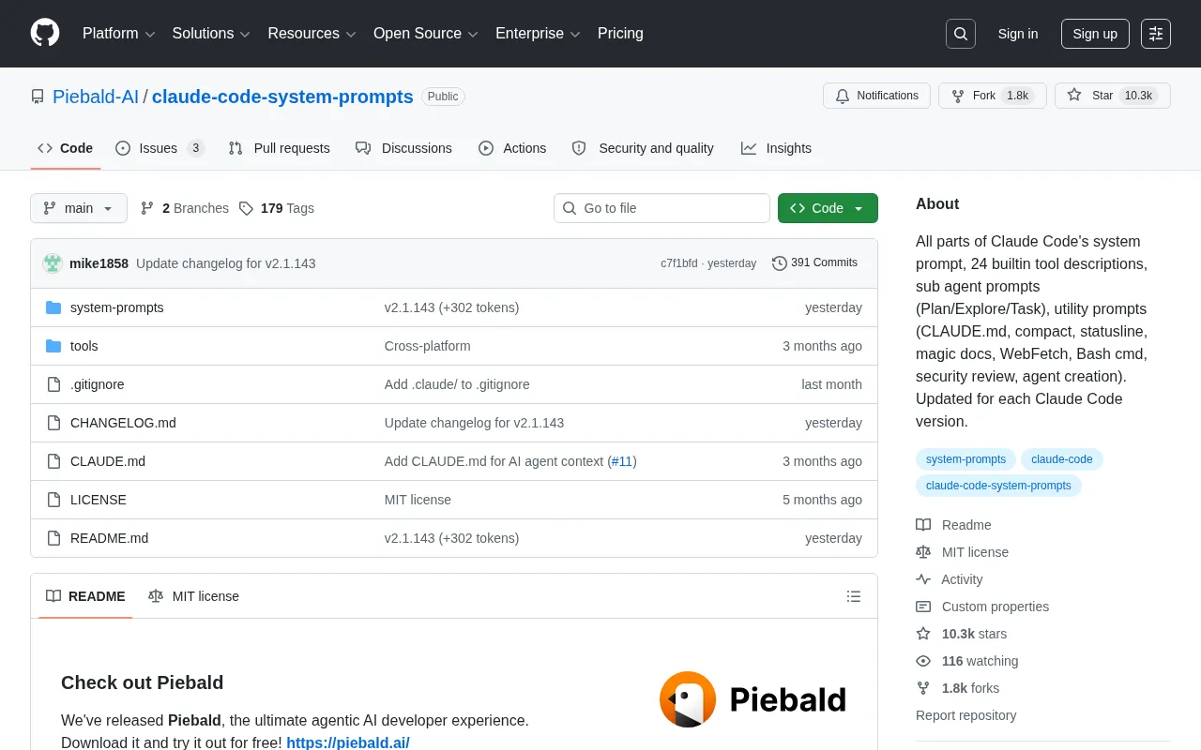Viewport: 1201px width, 750px height.
Task: Expand the Enterprise menu
Action: coord(538,34)
